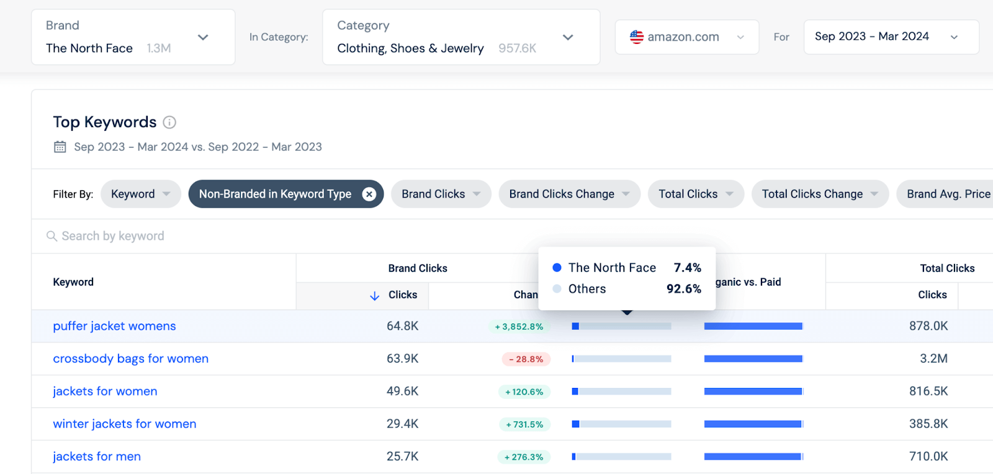
Task: Expand the Brand Clicks filter dropdown
Action: [441, 194]
